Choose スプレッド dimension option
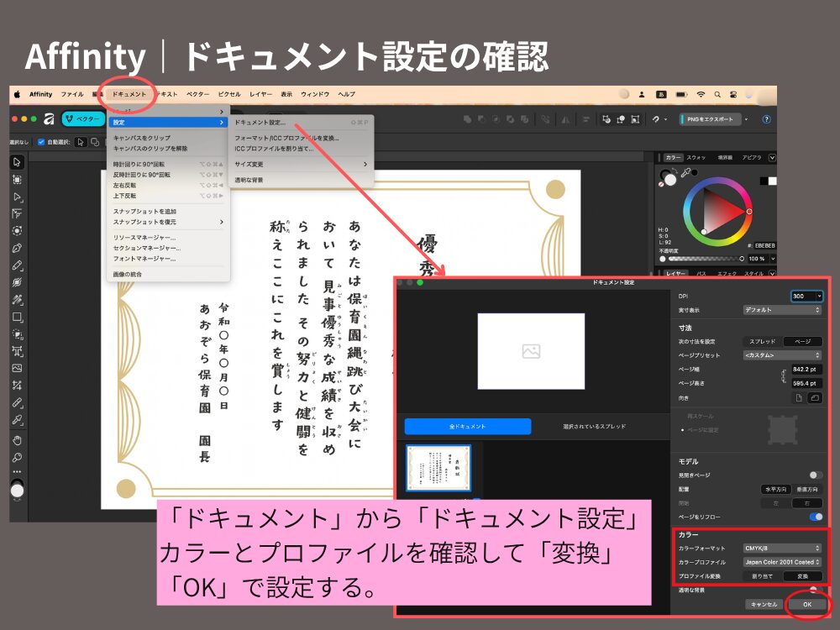 [x=763, y=341]
